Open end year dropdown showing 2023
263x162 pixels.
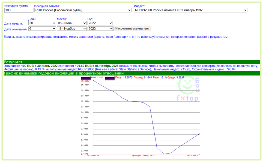tap(100, 29)
